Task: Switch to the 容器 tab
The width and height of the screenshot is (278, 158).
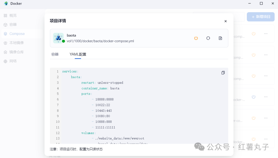Action: coord(55,54)
